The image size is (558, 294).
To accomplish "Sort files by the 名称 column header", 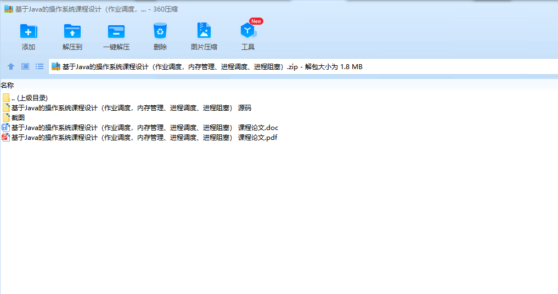I will tap(7, 86).
